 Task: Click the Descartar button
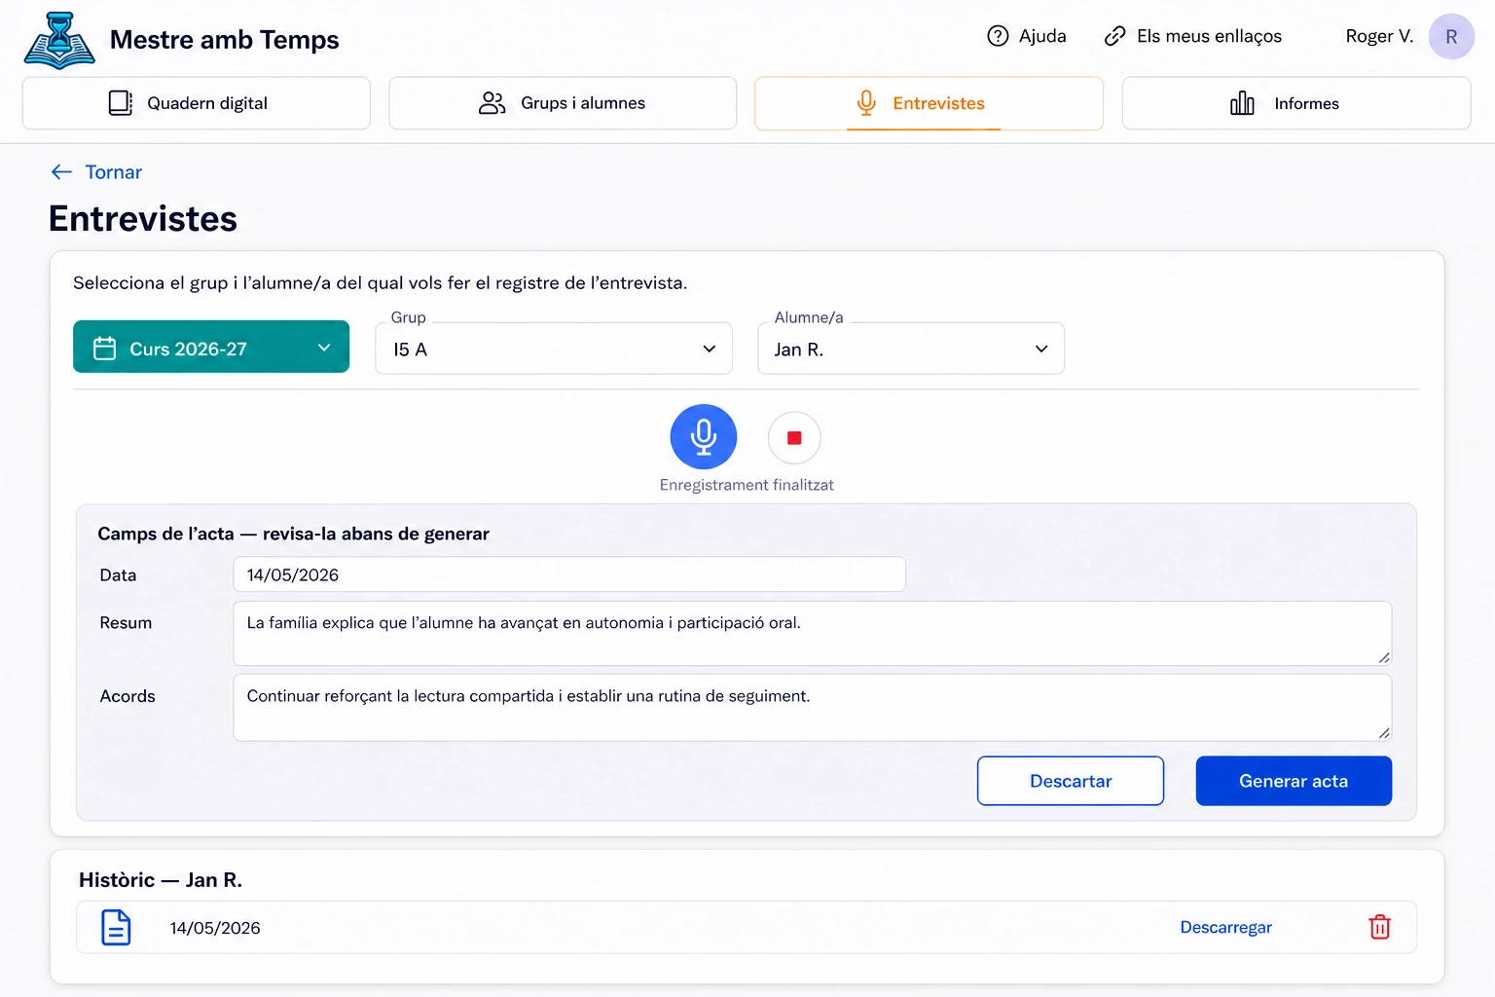click(x=1071, y=781)
